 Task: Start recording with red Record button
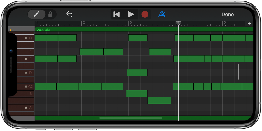coord(145,14)
